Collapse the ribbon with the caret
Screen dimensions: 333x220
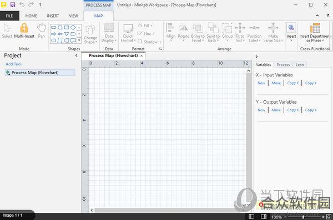click(x=317, y=16)
